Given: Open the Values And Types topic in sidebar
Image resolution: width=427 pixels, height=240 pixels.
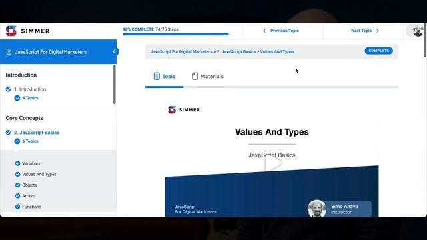Looking at the screenshot, I should pyautogui.click(x=39, y=175).
